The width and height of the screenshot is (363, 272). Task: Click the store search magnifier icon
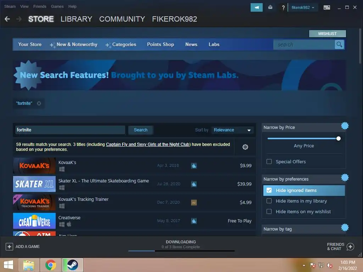[339, 44]
